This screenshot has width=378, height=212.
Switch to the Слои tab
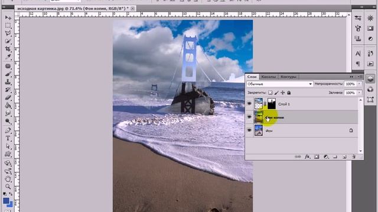[x=252, y=77]
